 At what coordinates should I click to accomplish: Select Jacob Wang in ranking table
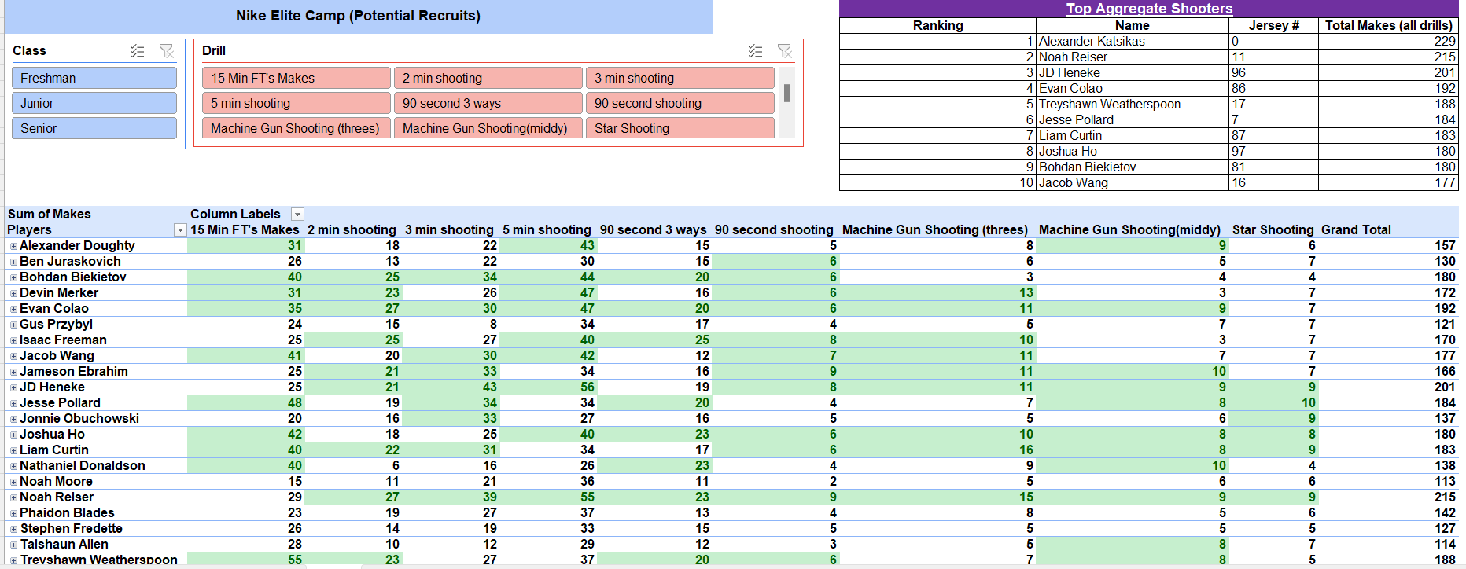tap(1133, 182)
